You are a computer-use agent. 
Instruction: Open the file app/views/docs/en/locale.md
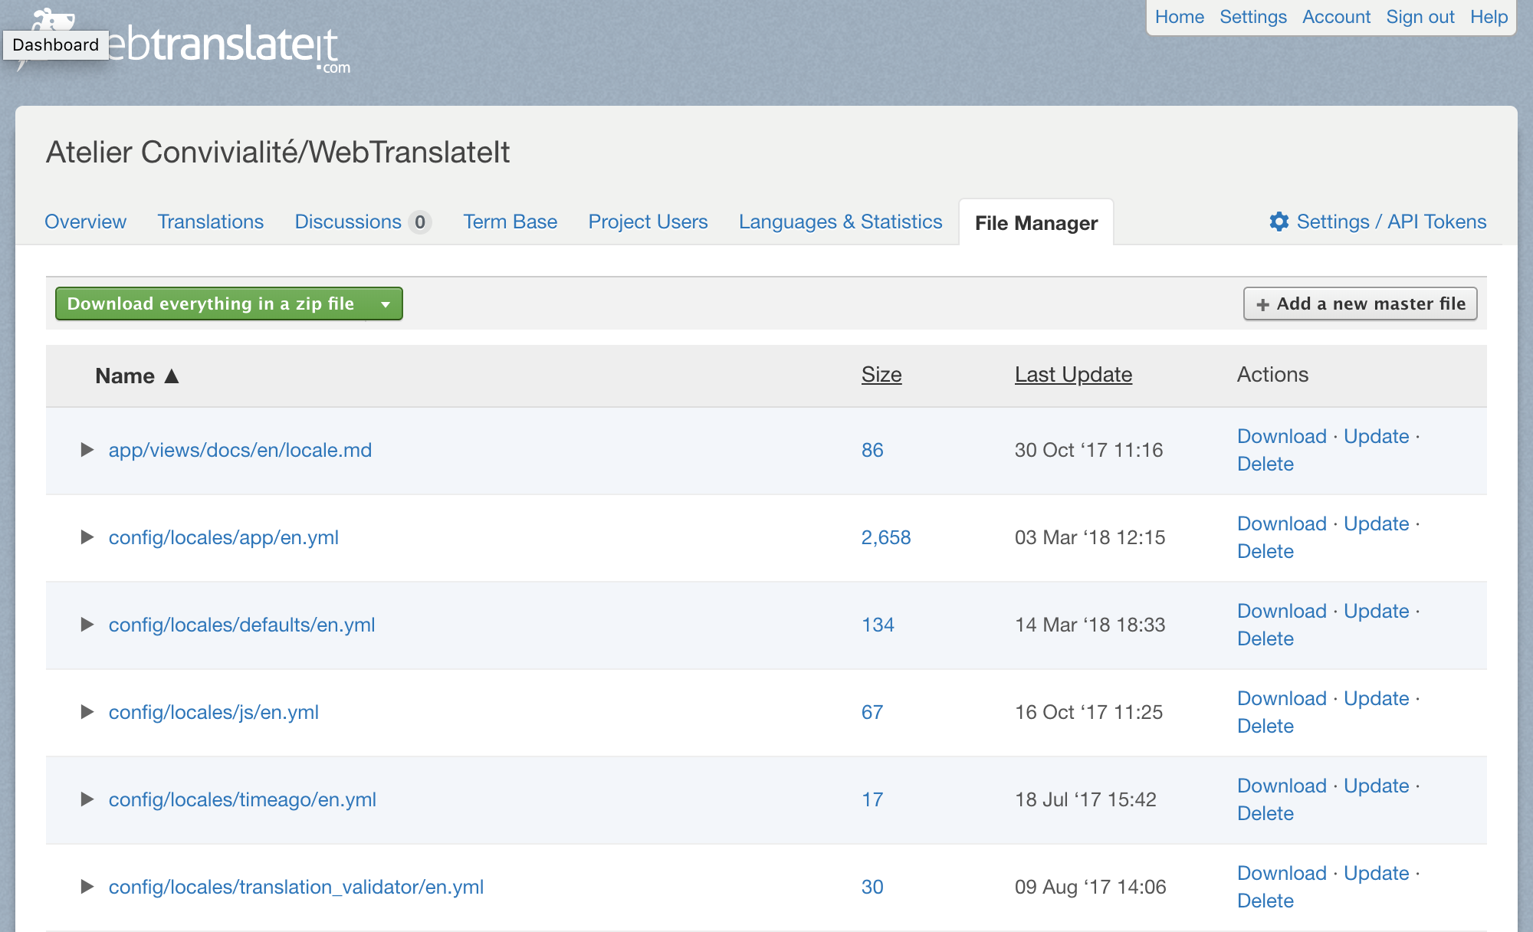(x=240, y=450)
